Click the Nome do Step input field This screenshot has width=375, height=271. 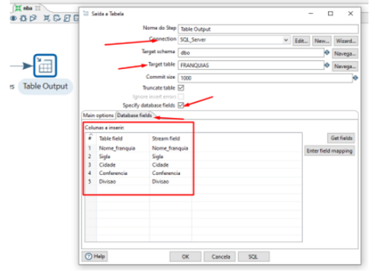click(x=268, y=29)
